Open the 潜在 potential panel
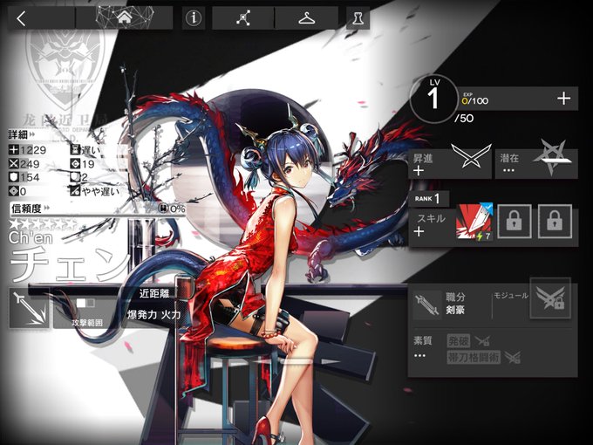This screenshot has width=593, height=445. pos(536,163)
